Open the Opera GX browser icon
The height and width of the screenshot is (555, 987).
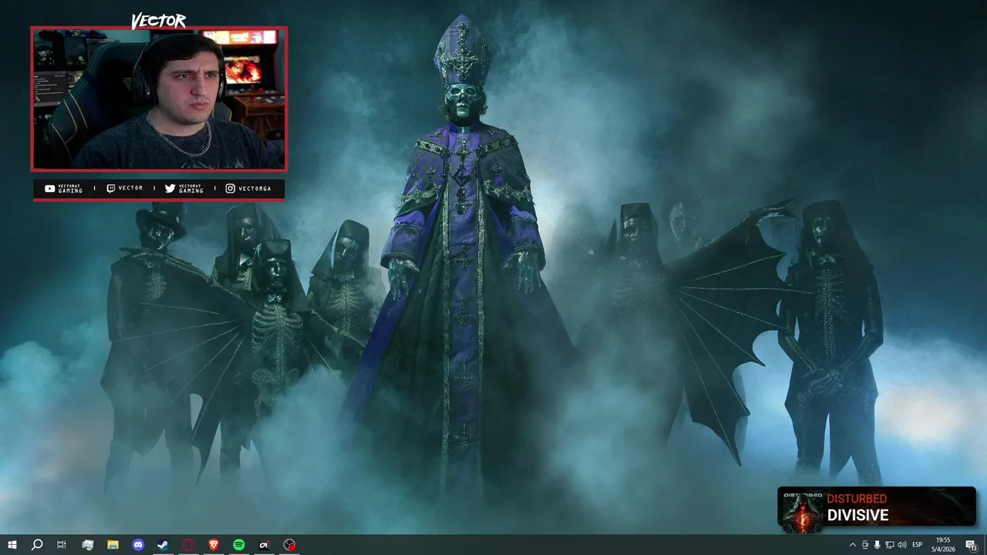[x=188, y=545]
